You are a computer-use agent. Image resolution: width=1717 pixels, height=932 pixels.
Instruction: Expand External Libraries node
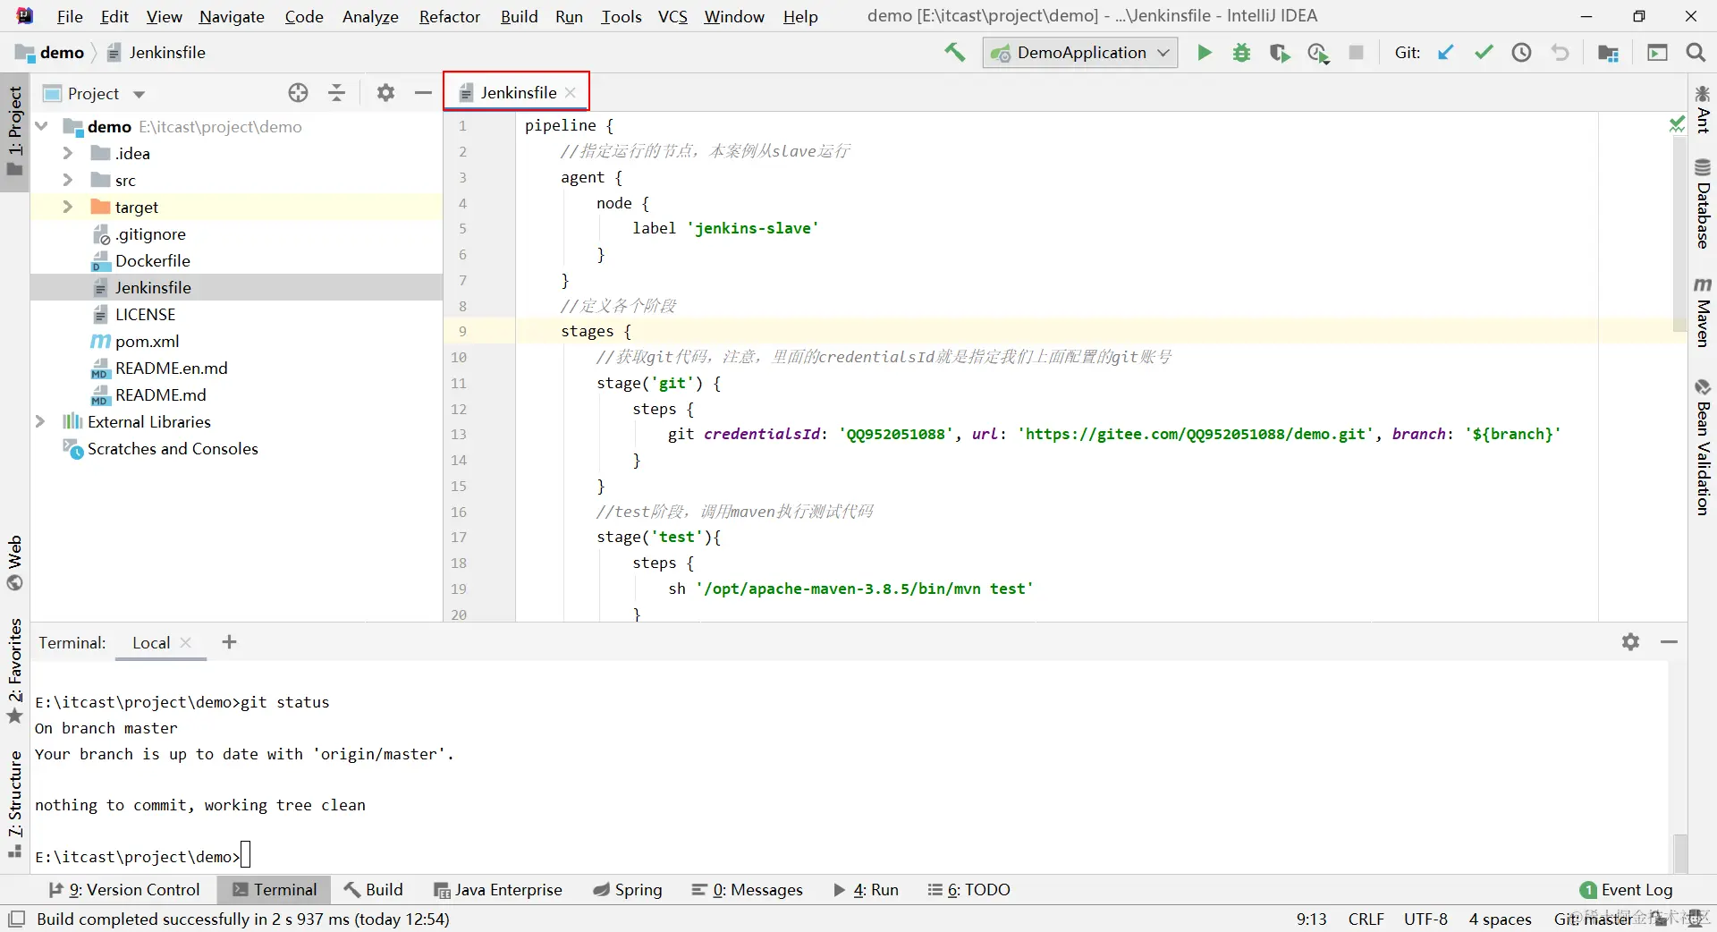[40, 421]
